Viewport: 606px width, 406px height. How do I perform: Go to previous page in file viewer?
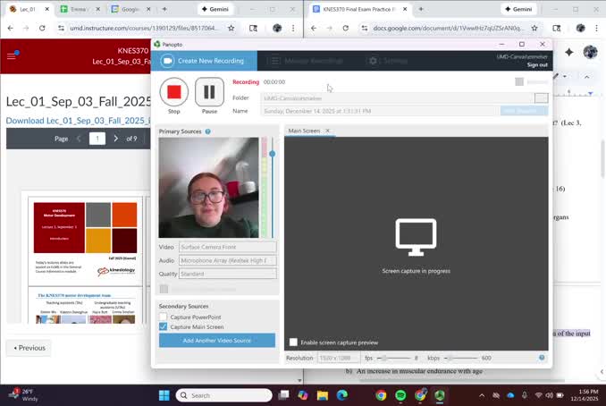[79, 139]
